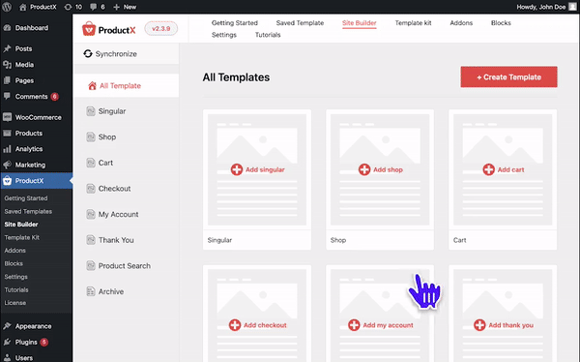Click the 'Singular' caption under first card

[x=219, y=240]
